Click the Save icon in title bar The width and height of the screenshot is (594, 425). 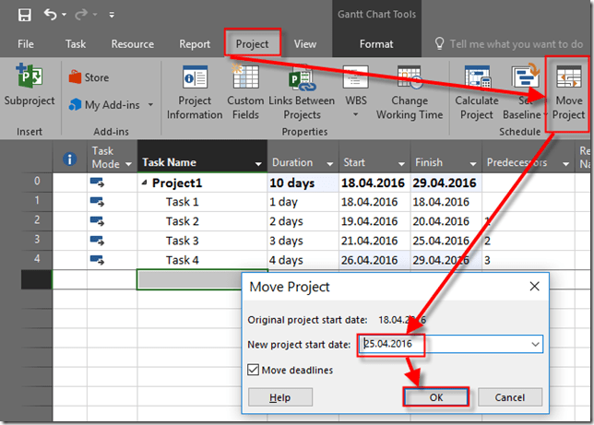24,15
